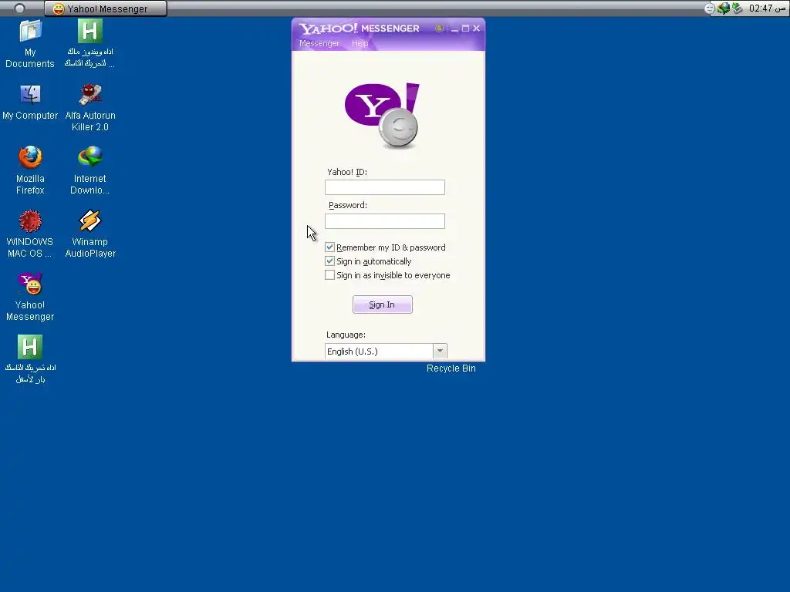Expand the Language dropdown arrow

click(x=440, y=351)
